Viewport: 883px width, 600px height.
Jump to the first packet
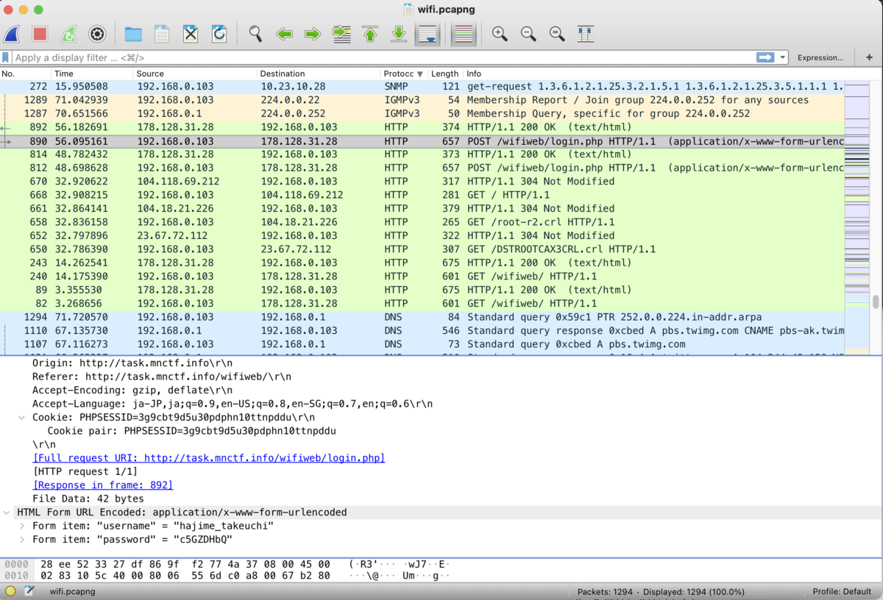click(x=370, y=34)
